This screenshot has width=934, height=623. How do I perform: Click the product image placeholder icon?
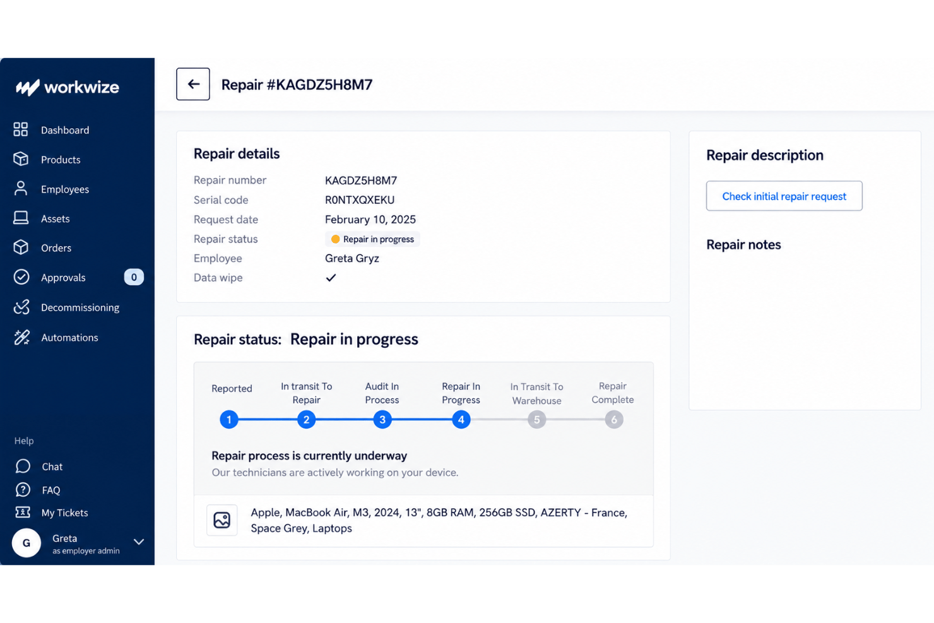[x=222, y=520]
